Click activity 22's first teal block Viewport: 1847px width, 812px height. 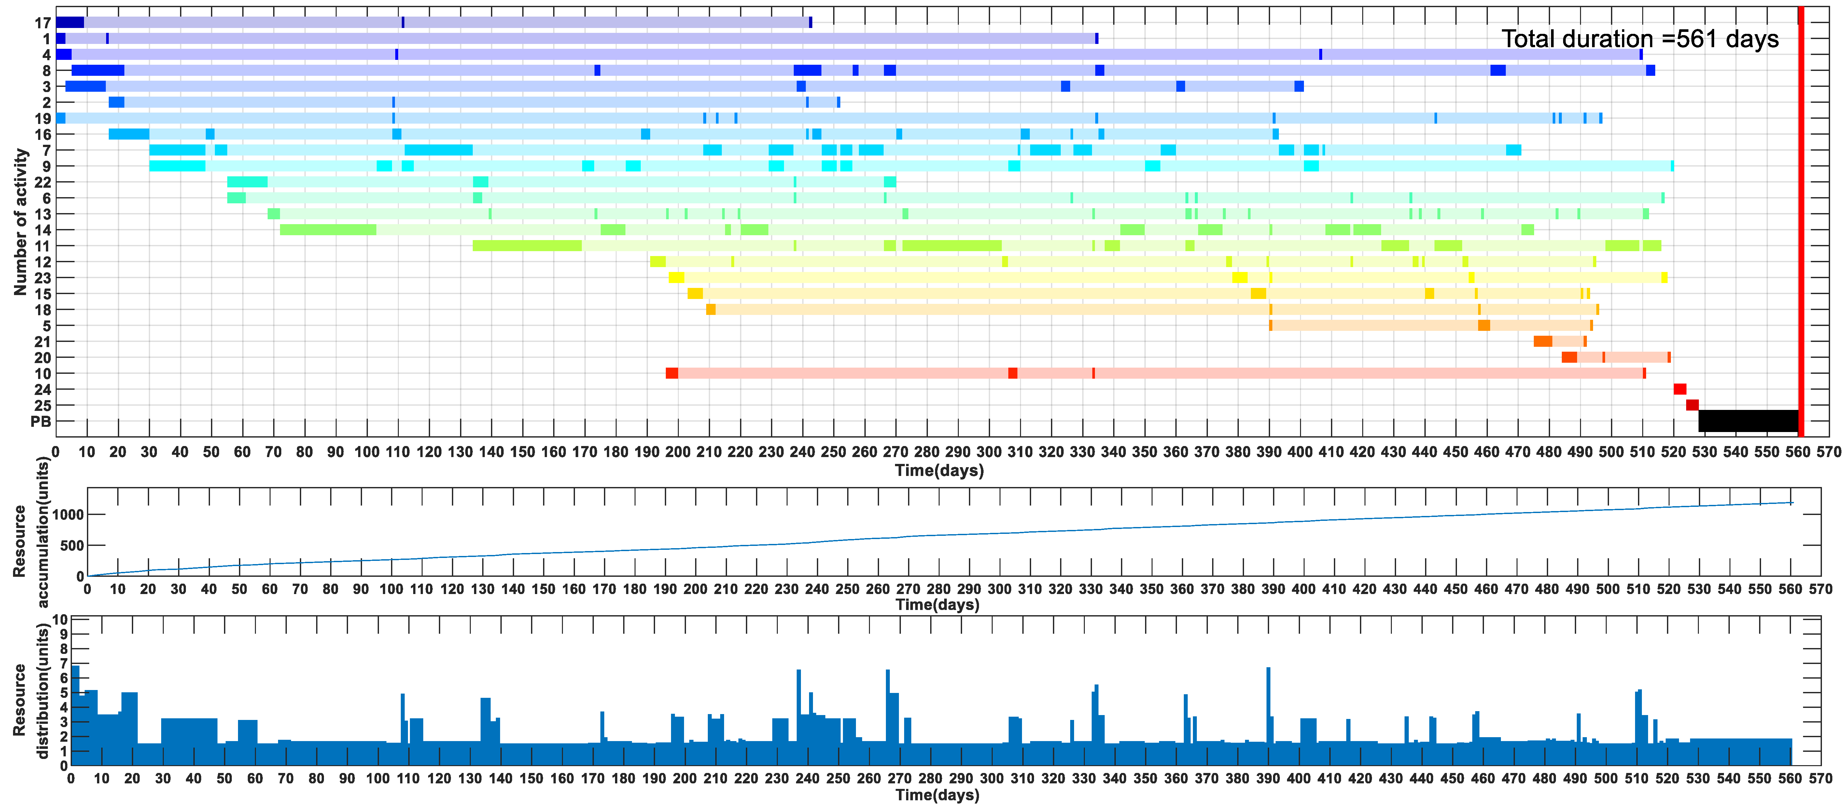tap(247, 182)
